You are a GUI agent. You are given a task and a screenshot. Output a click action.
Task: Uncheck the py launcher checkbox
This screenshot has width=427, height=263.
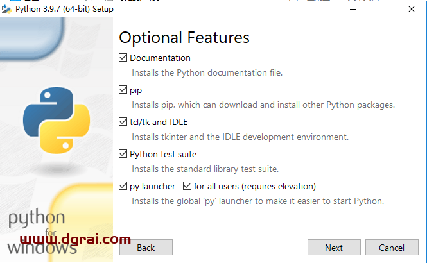click(x=123, y=186)
